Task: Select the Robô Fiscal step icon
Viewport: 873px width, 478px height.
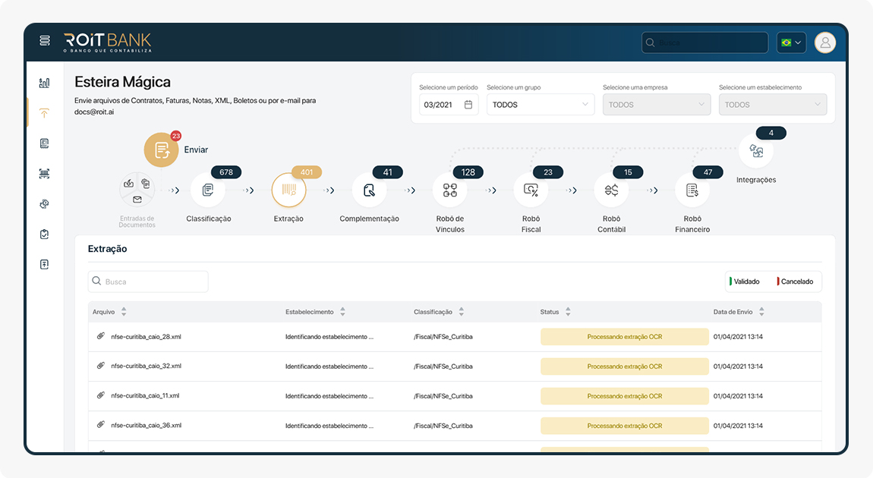Action: coord(531,190)
